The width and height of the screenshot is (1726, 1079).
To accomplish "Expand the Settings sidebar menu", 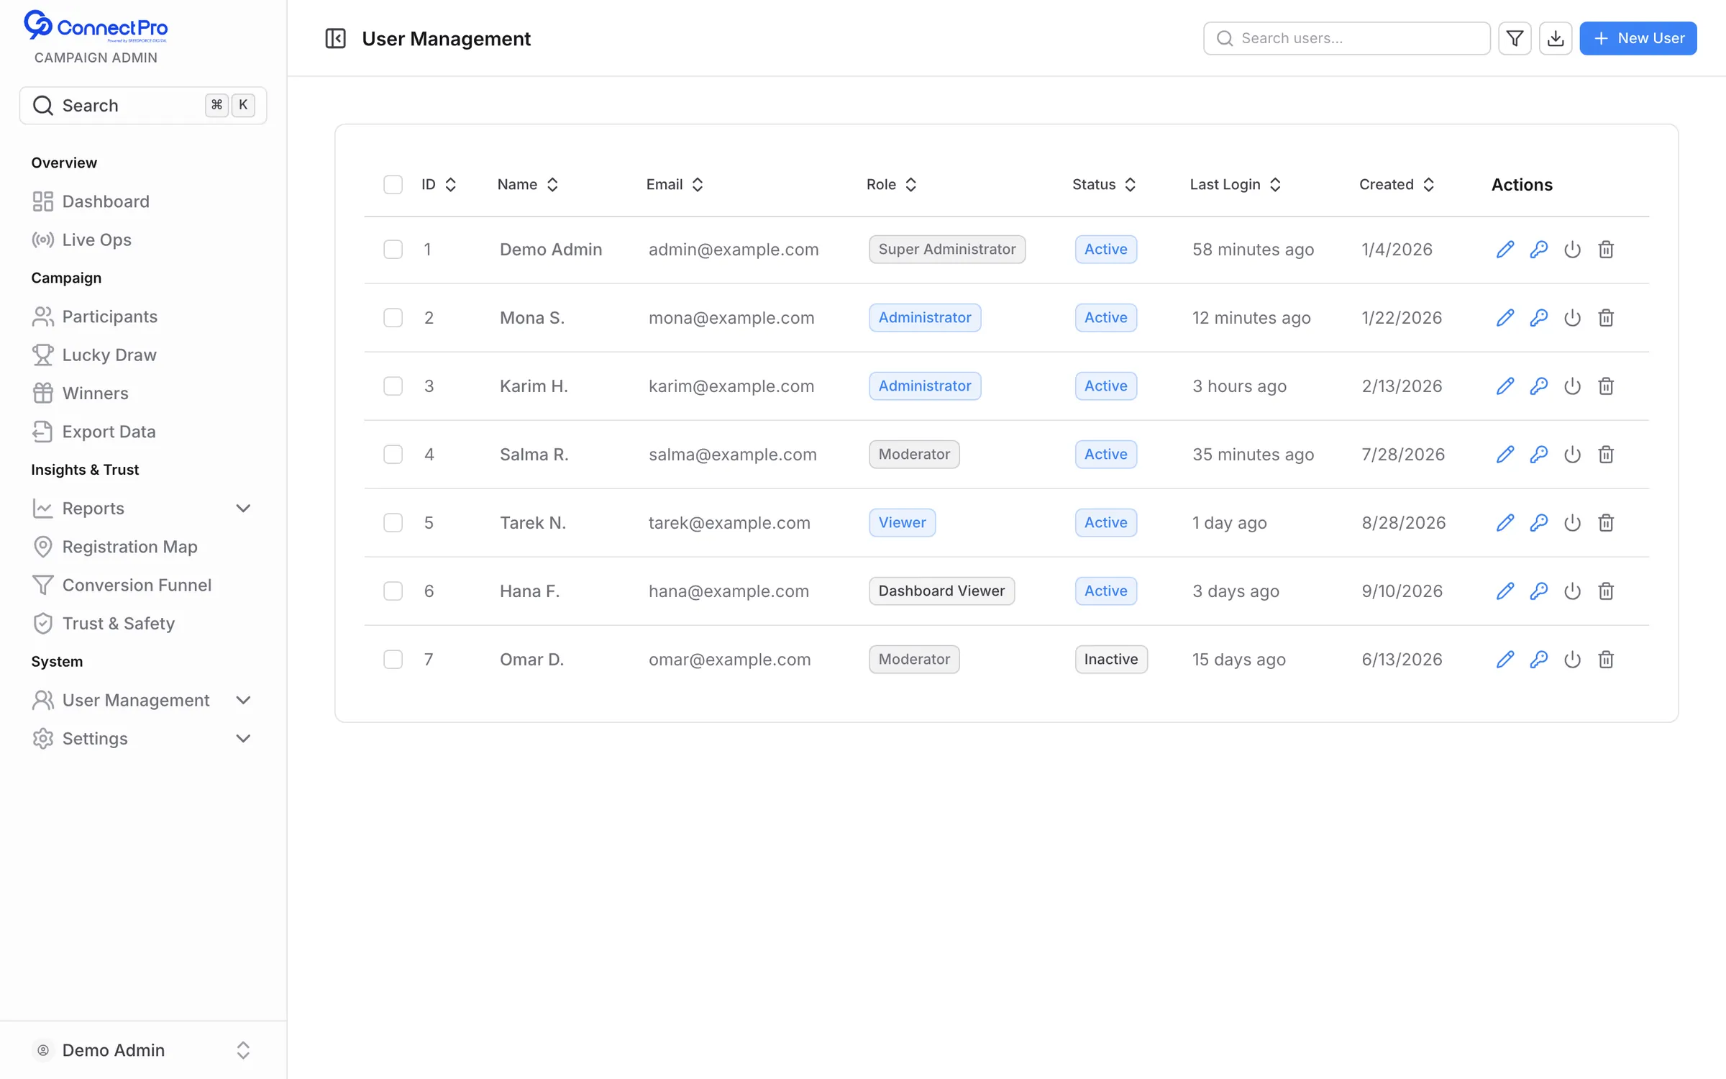I will tap(143, 739).
